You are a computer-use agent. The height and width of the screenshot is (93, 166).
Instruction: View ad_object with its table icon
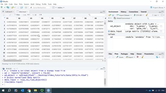tap(161, 26)
